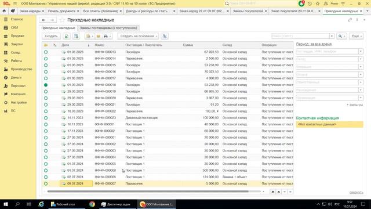Toggle status circle for НФНФ-000013 row
Viewport: 371px width, 209px height.
click(46, 52)
